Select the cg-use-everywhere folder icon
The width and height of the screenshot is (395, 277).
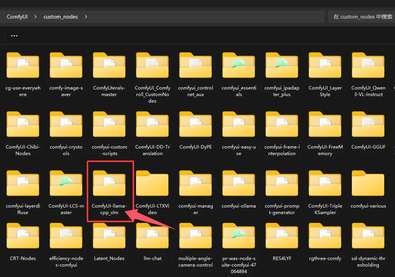23,65
